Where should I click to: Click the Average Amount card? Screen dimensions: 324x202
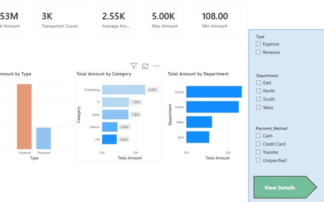(x=116, y=19)
